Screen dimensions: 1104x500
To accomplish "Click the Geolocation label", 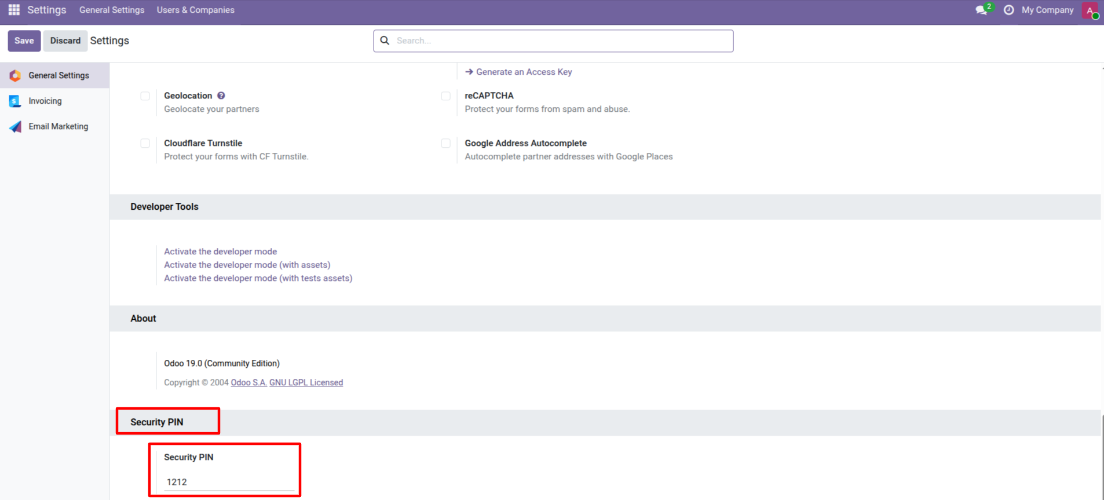I will tap(188, 96).
